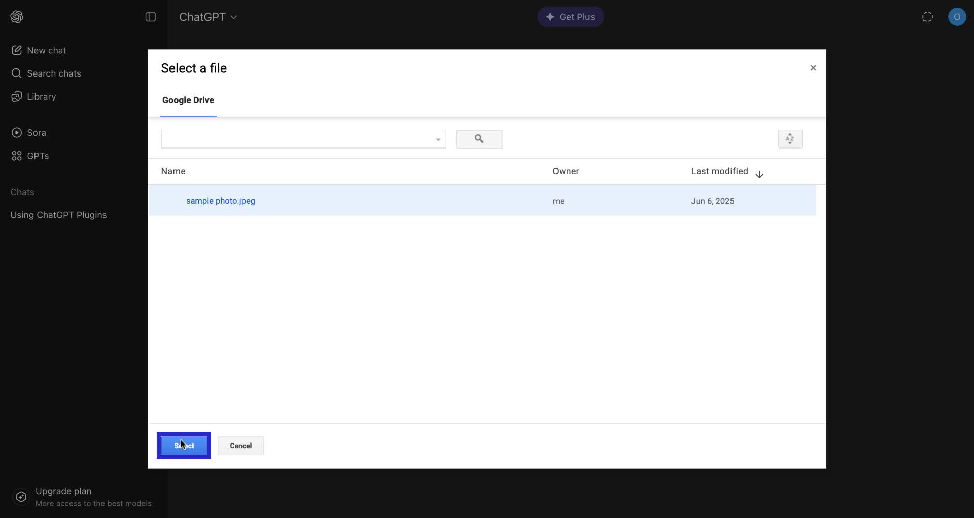
Task: Click the OpenAI logo top left
Action: (16, 17)
